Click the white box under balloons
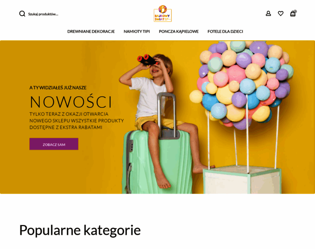This screenshot has width=315, height=249. point(242,180)
